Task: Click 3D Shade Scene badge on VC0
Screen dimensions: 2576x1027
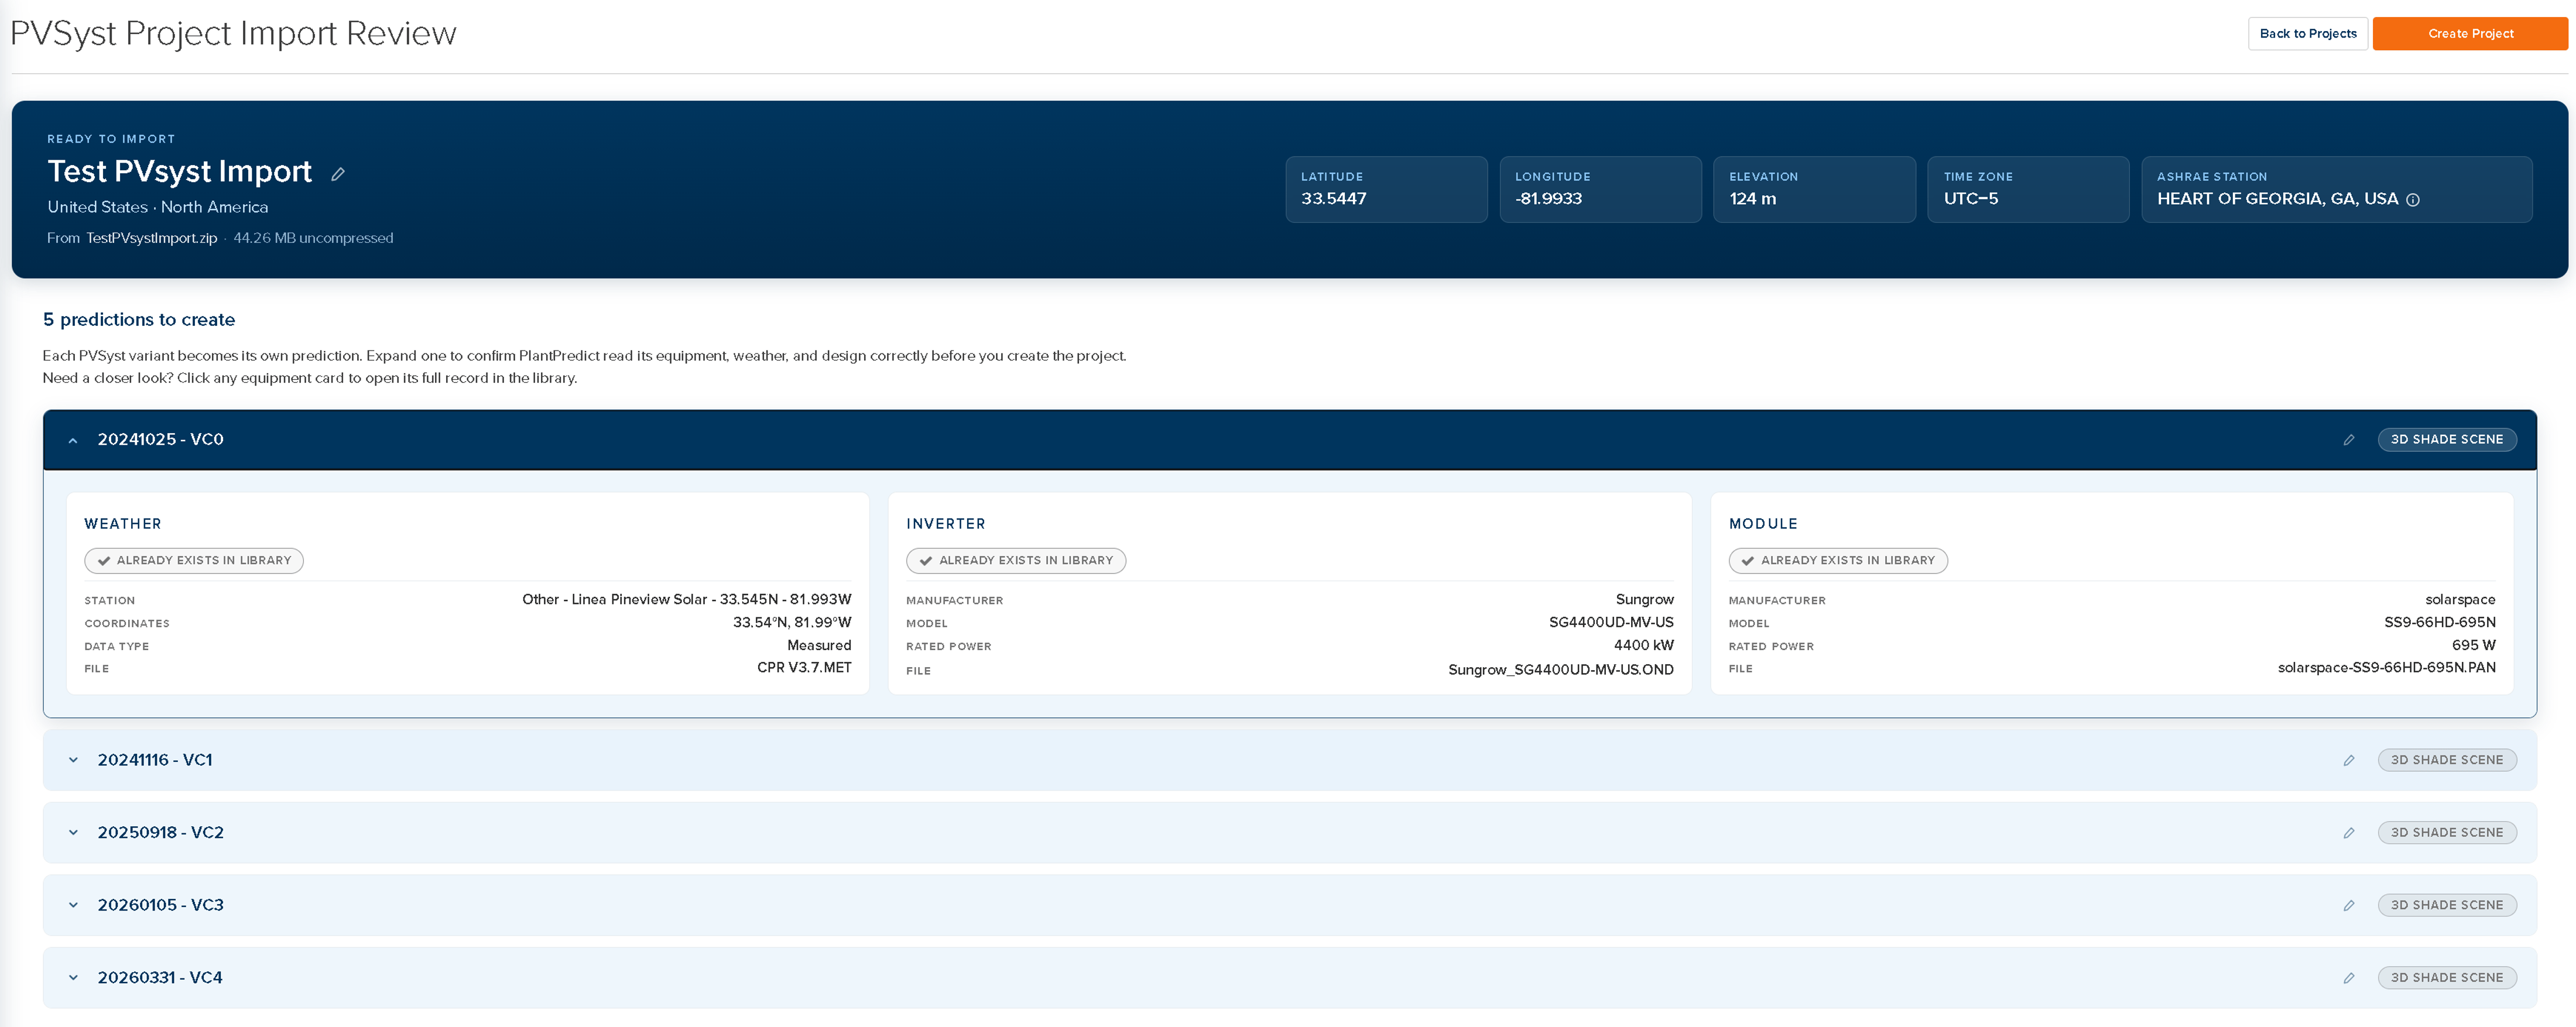Action: tap(2447, 440)
